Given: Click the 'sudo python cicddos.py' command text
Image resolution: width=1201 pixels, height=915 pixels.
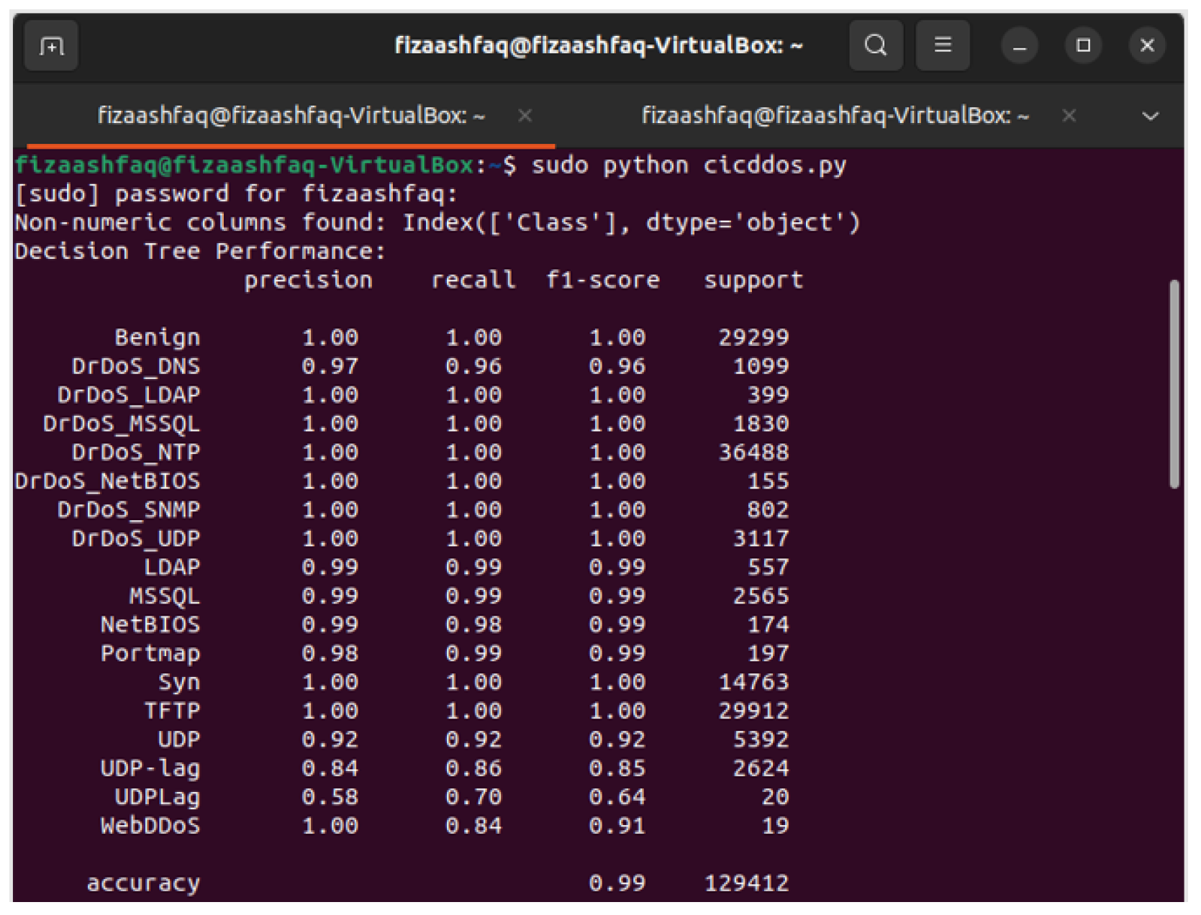Looking at the screenshot, I should [x=688, y=165].
